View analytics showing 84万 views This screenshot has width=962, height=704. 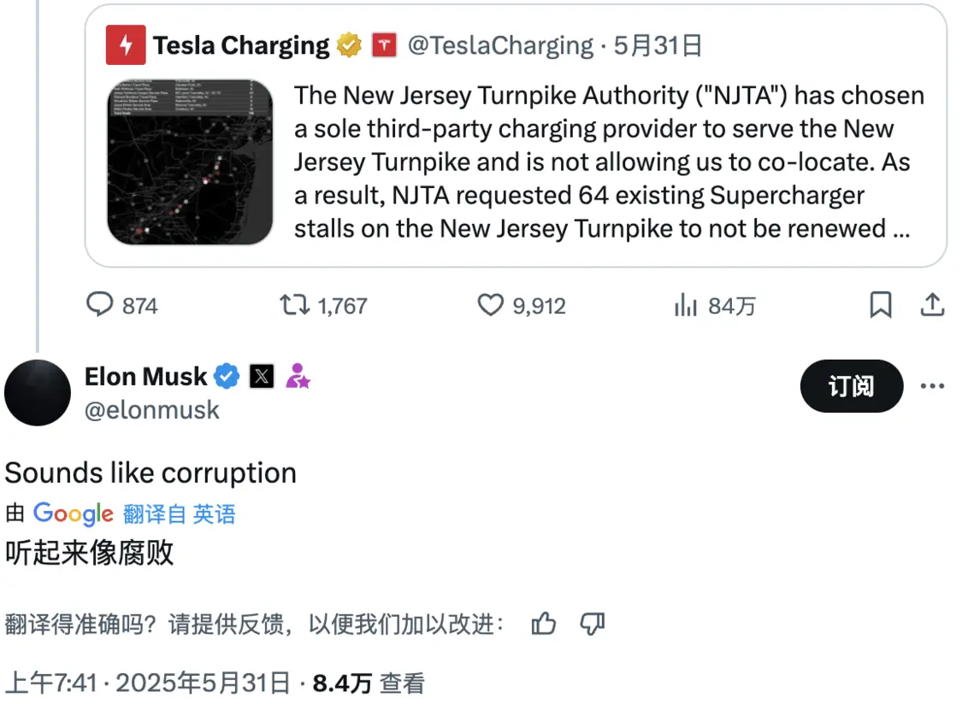(686, 305)
